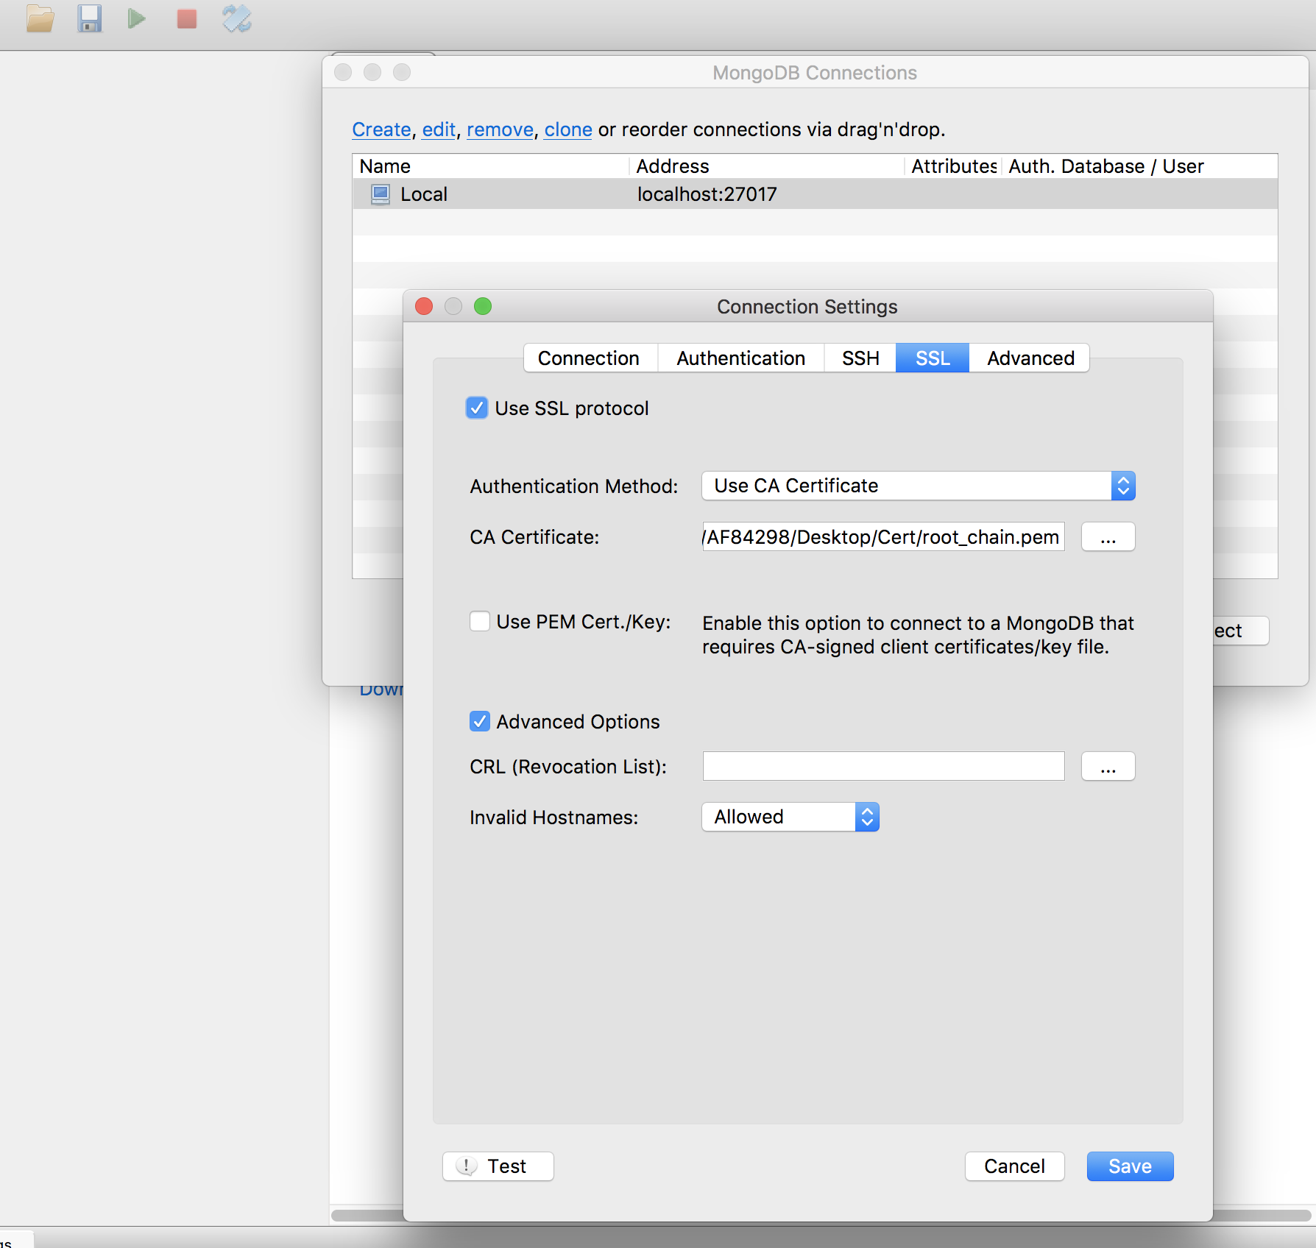
Task: Switch to the Connection tab
Action: pos(589,358)
